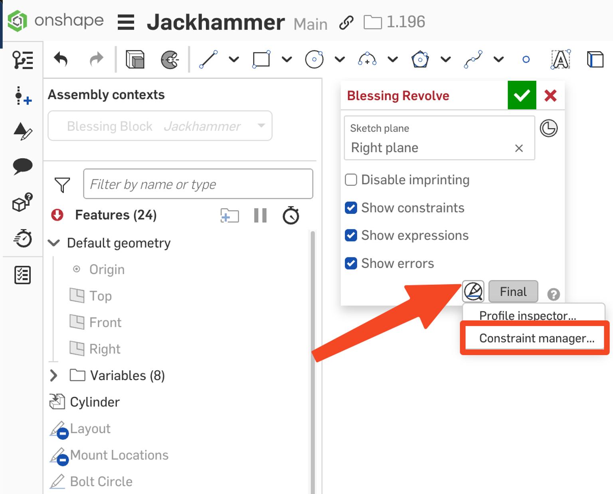The image size is (613, 494).
Task: Click the Point sketch tool
Action: [526, 59]
